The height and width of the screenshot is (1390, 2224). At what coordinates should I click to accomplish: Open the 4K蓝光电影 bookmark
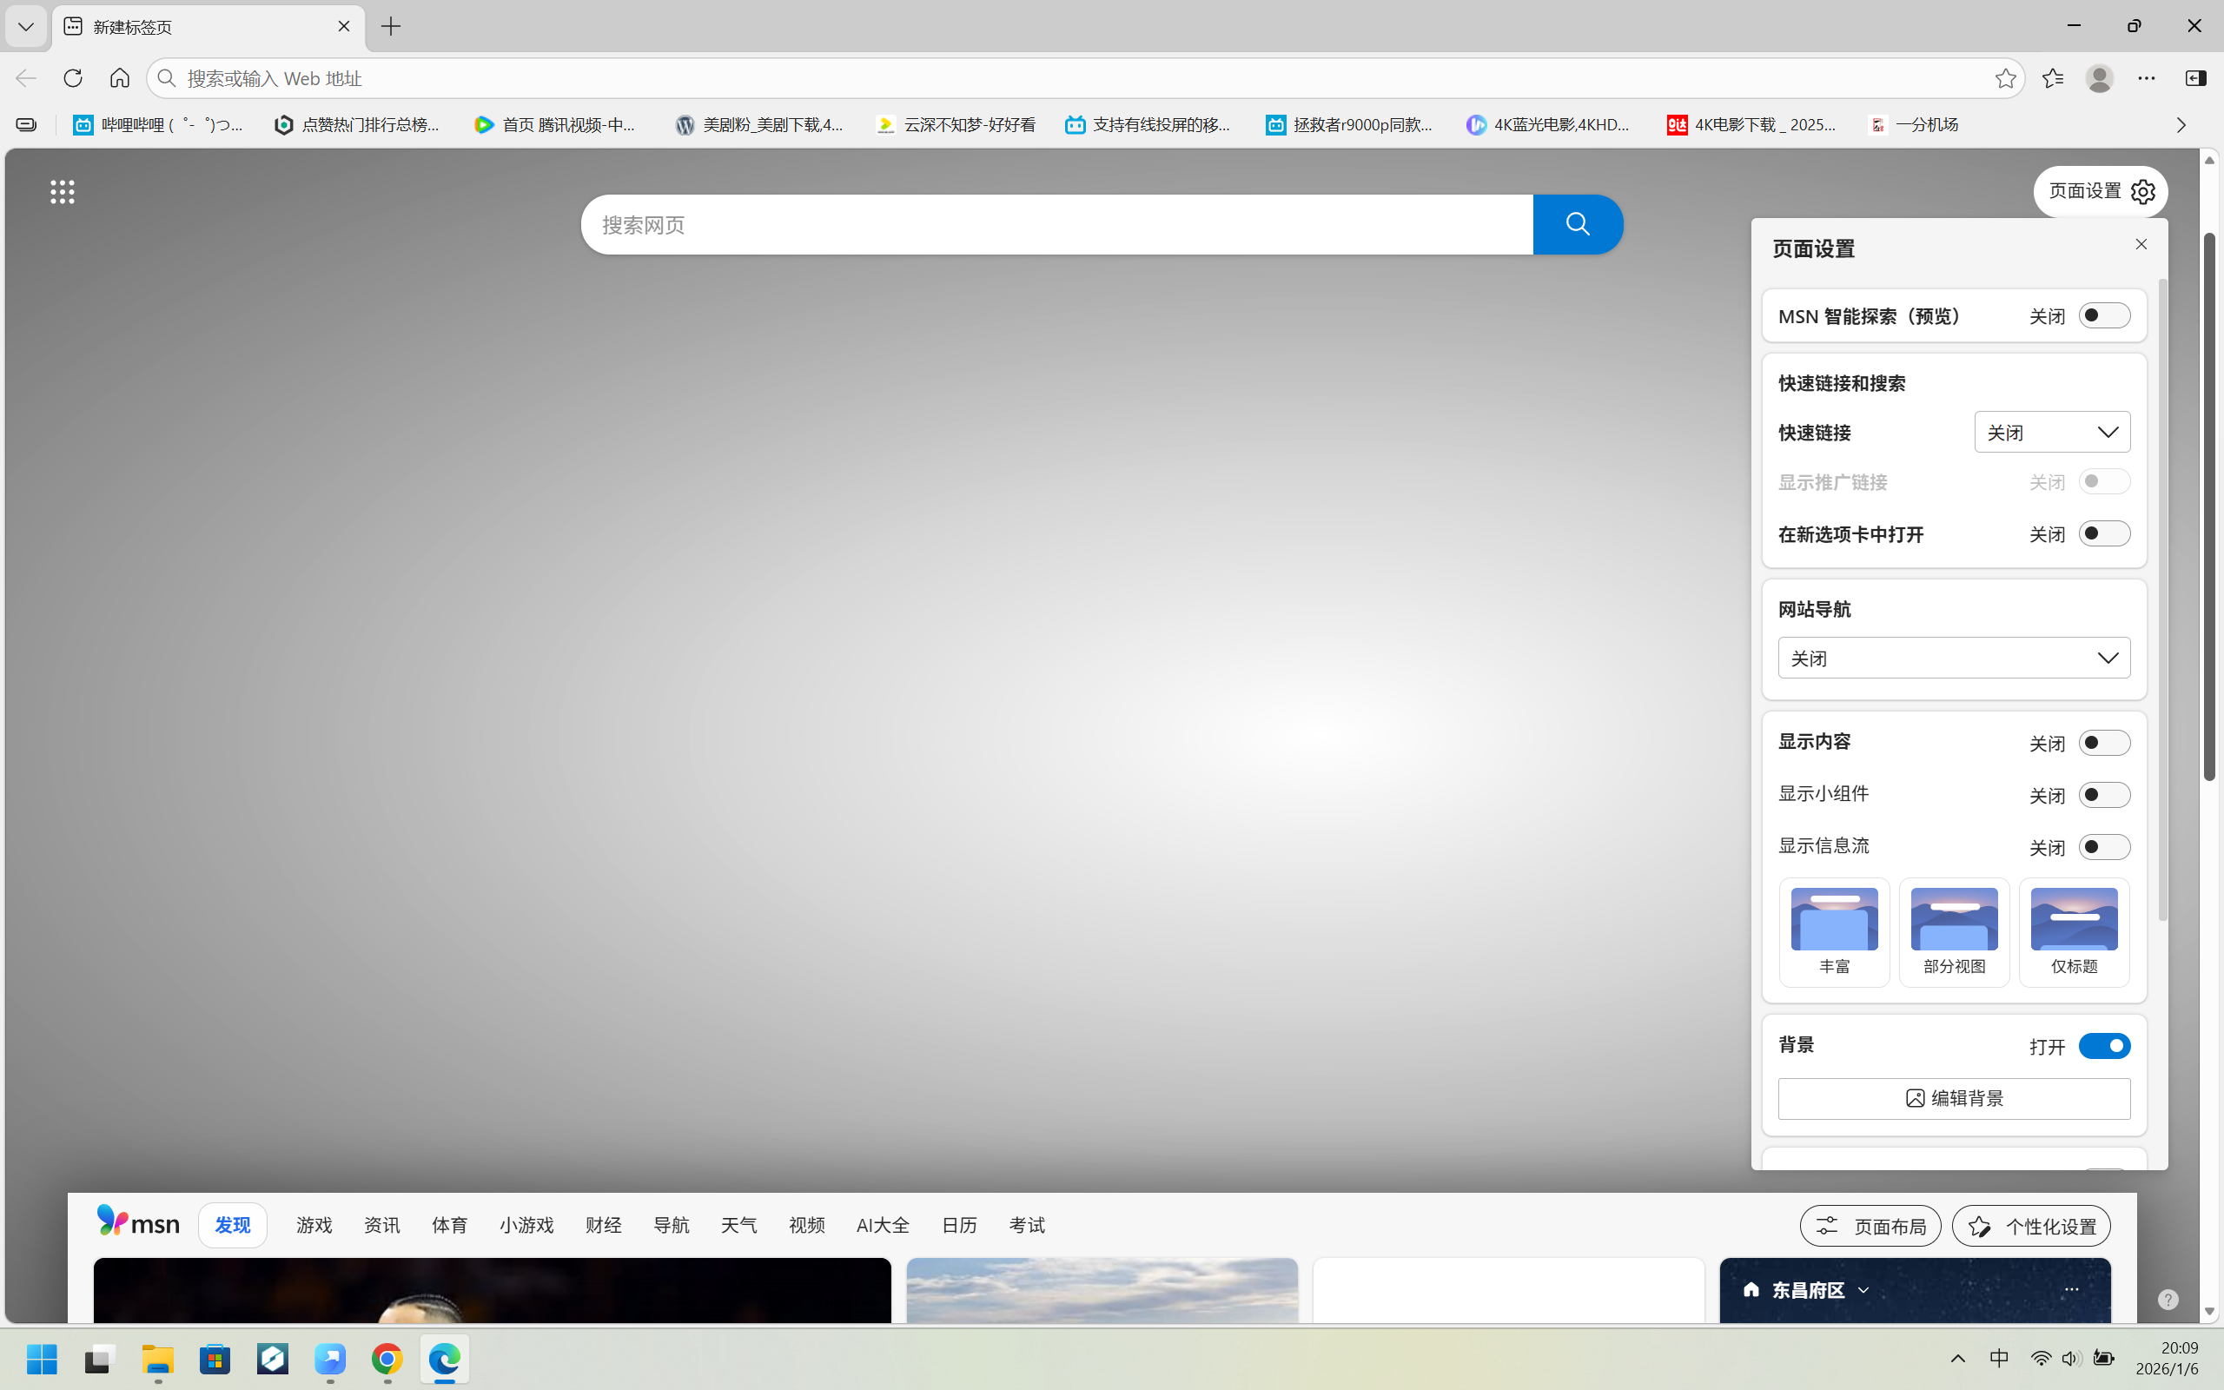click(1548, 124)
